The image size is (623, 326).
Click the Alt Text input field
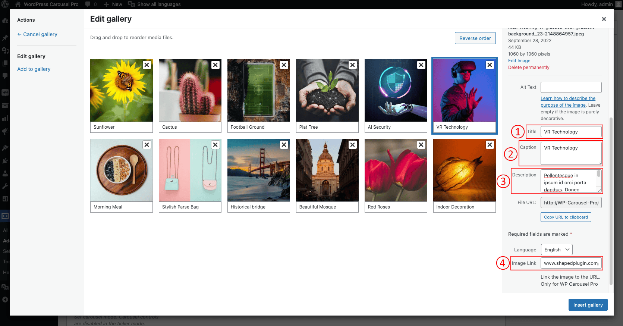[571, 87]
